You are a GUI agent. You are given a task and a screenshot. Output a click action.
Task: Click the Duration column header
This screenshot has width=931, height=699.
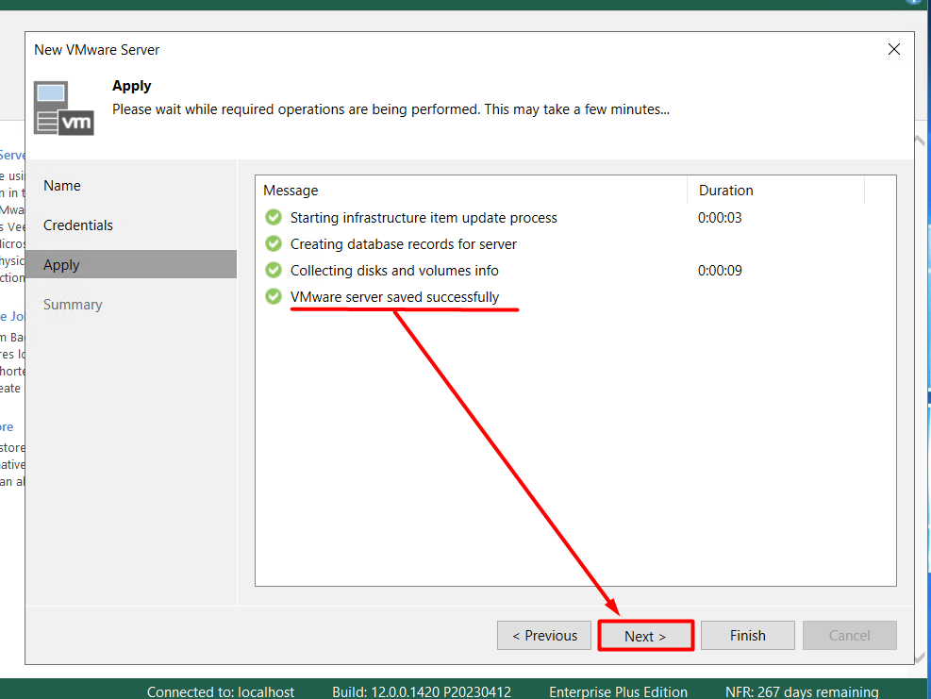[775, 190]
